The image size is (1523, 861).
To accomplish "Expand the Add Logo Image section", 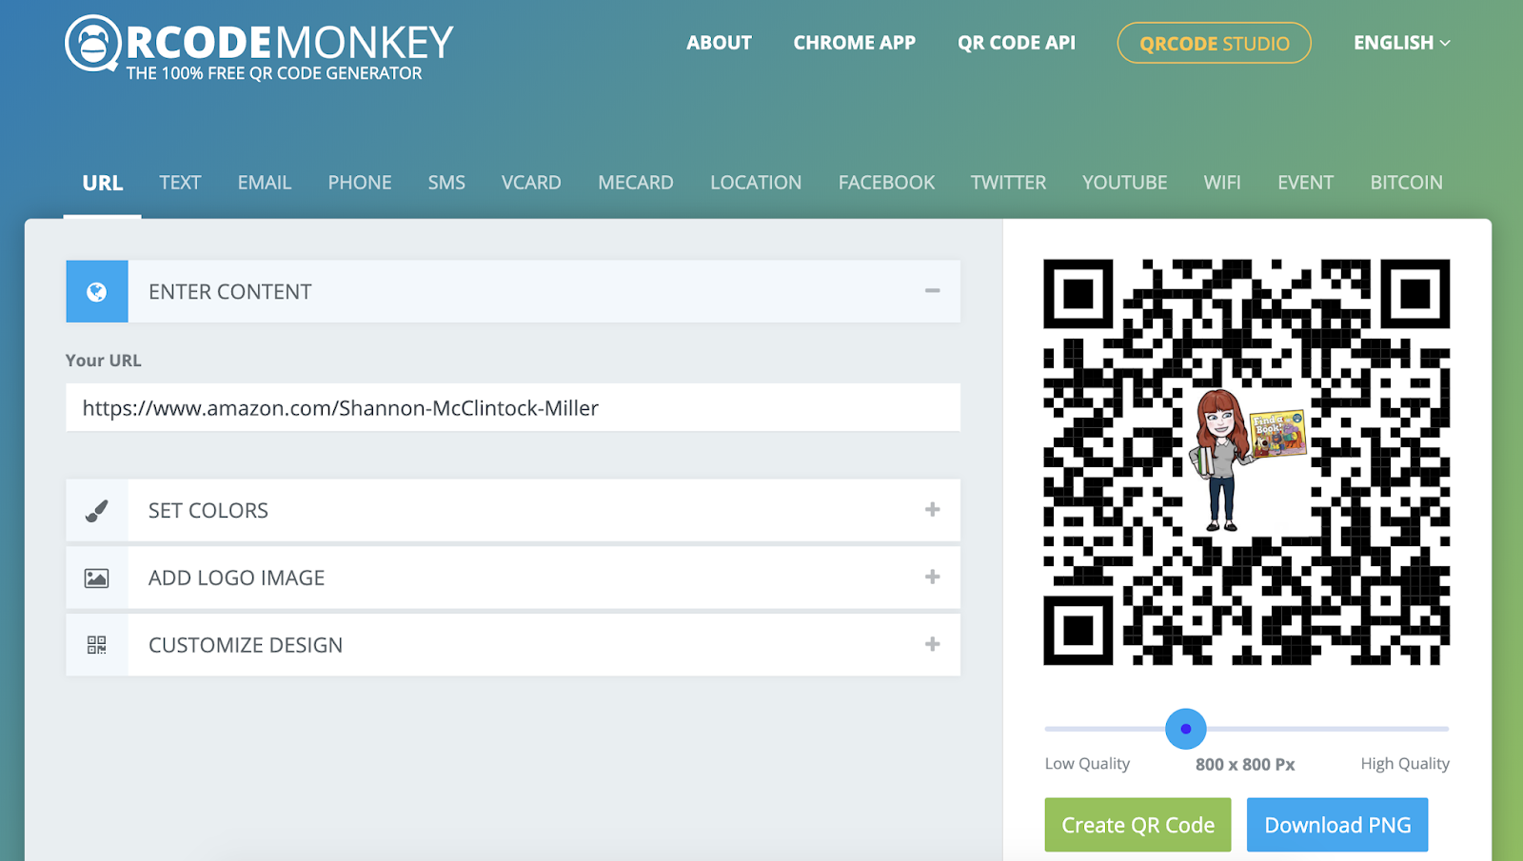I will tap(932, 577).
